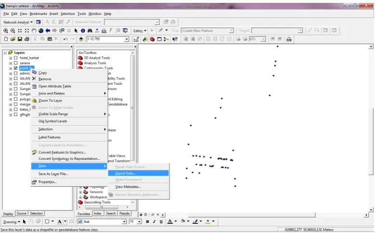Viewport: 376px width, 233px height.
Task: Open the Network Analyst dropdown menu
Action: point(18,22)
